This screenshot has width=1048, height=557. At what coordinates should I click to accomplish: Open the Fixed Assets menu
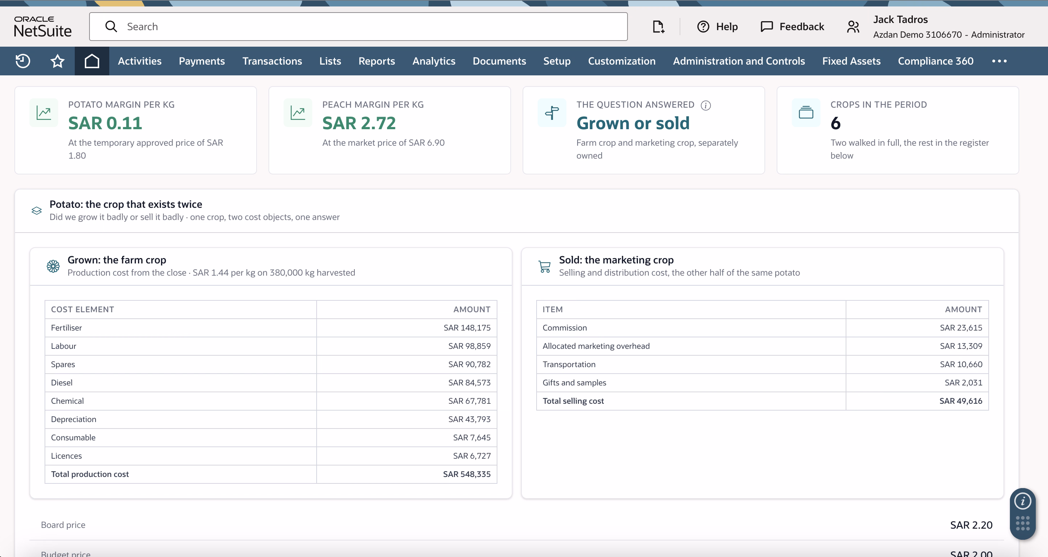(x=851, y=61)
